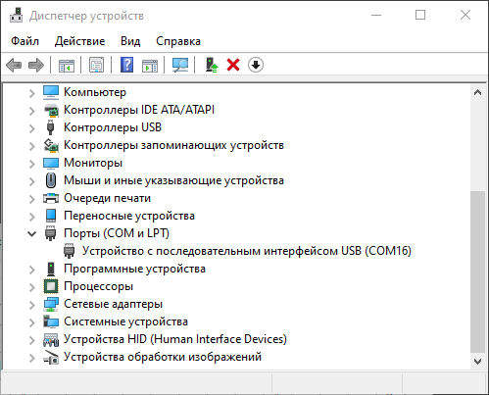Open the Справка menu
The height and width of the screenshot is (395, 489).
(178, 41)
